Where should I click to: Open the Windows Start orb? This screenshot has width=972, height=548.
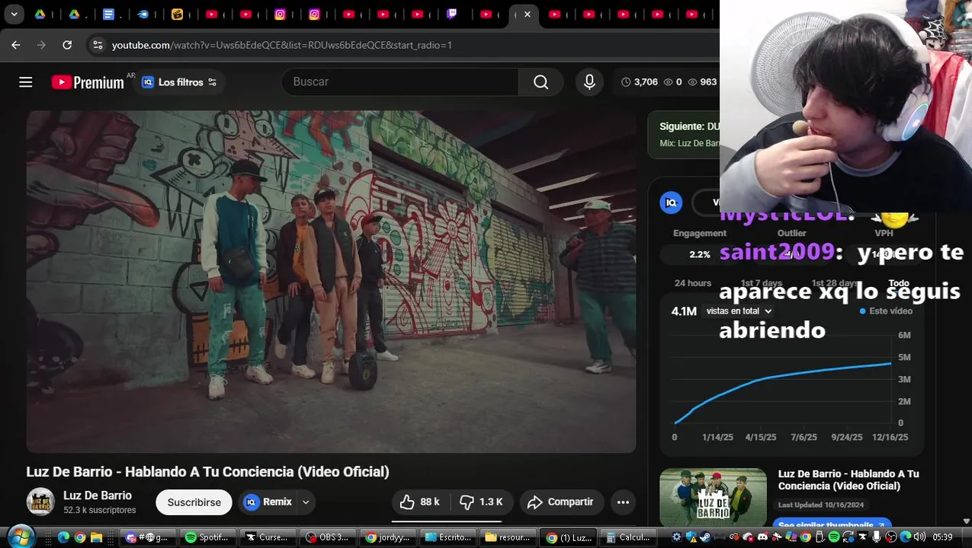(x=21, y=537)
